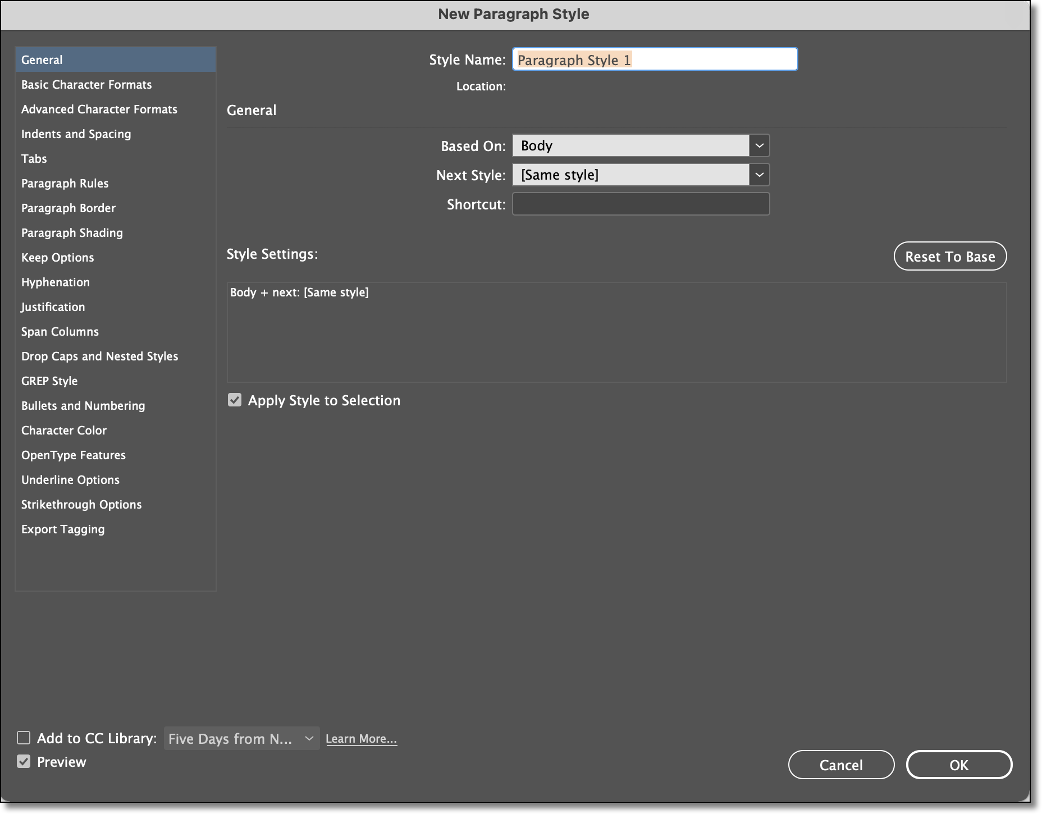Enable Add to CC Library
1042x814 pixels.
tap(24, 738)
